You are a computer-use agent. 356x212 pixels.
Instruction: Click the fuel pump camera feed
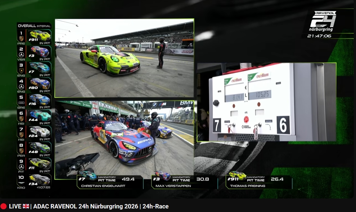267,102
